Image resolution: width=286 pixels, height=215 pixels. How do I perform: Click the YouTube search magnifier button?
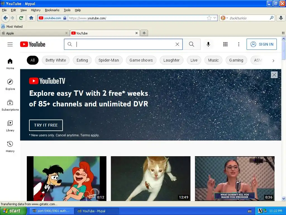192,44
